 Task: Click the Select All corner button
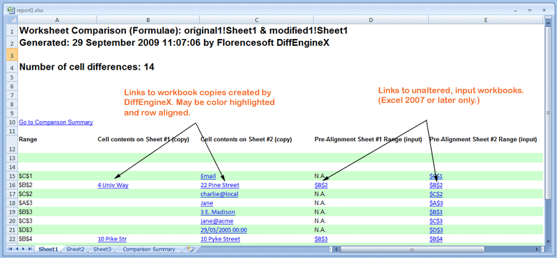[12, 20]
